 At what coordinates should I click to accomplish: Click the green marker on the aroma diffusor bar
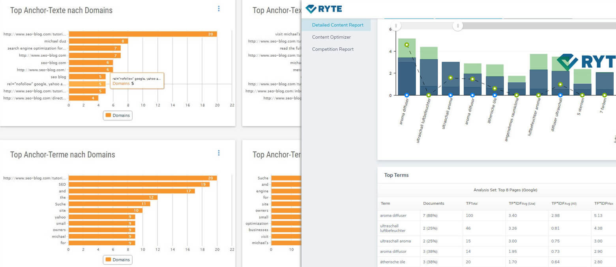472,79
